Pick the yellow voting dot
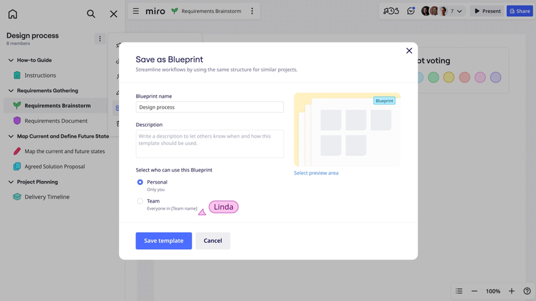Image resolution: width=536 pixels, height=301 pixels. 449,78
